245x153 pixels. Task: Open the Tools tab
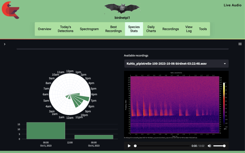pos(203,29)
